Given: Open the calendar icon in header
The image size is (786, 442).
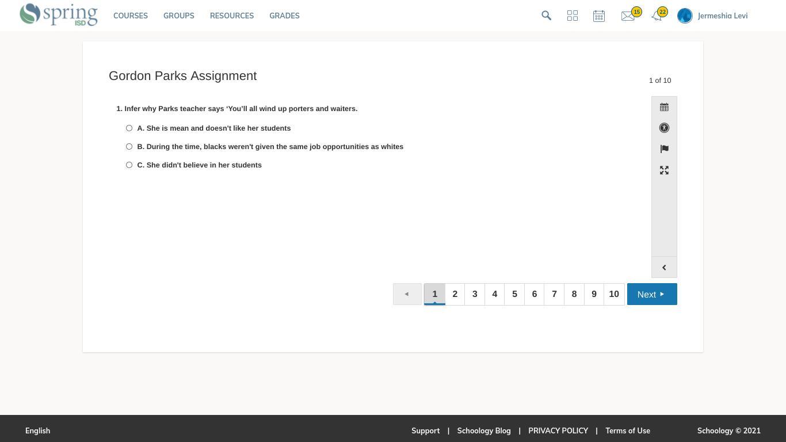Looking at the screenshot, I should click(x=598, y=16).
